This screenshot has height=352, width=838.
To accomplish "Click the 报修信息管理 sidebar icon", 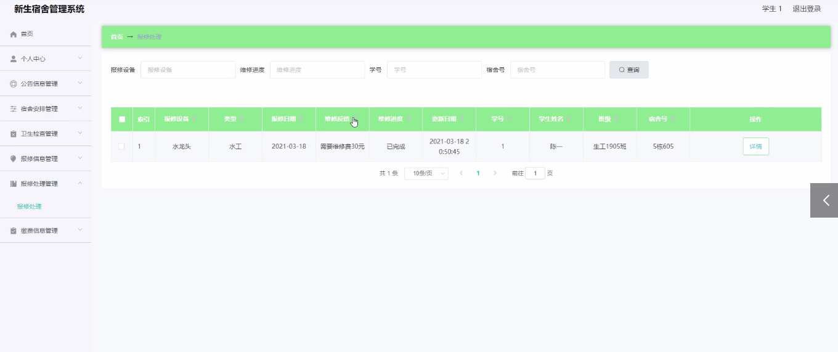I will (x=14, y=159).
